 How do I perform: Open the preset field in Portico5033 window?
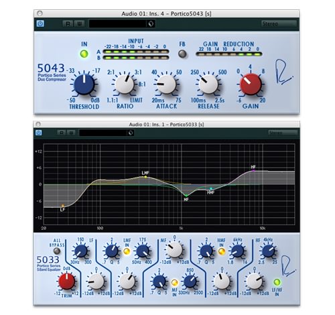(x=103, y=133)
